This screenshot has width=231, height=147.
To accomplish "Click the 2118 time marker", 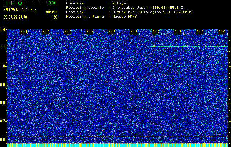I will [178, 32].
